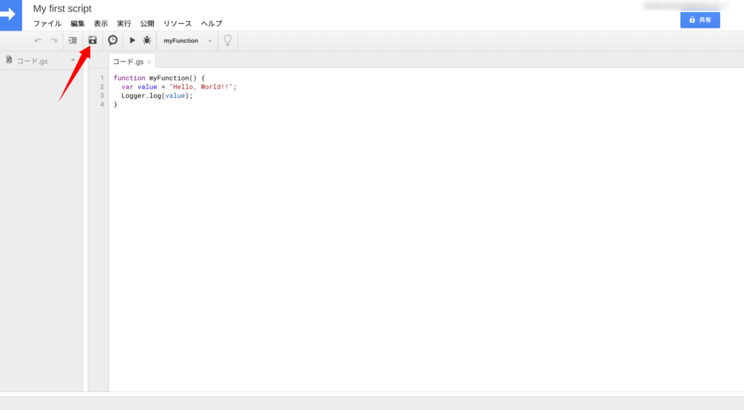The width and height of the screenshot is (744, 410).
Task: Click the Apps Script arrow logo
Action: tap(10, 15)
